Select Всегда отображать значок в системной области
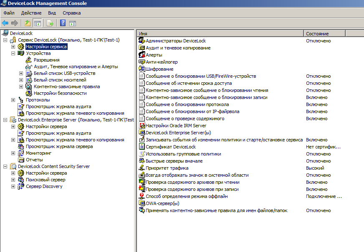 click(197, 175)
